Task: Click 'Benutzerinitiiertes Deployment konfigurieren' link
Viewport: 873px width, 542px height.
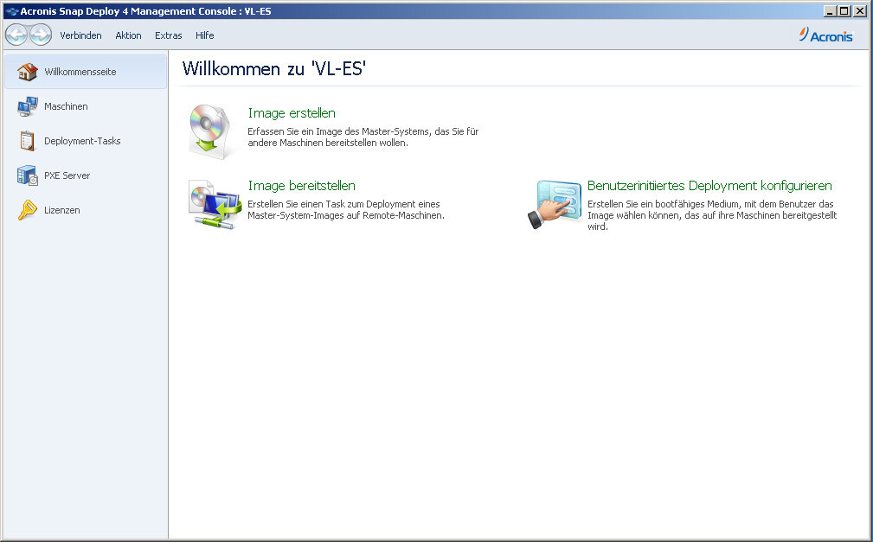Action: tap(709, 186)
